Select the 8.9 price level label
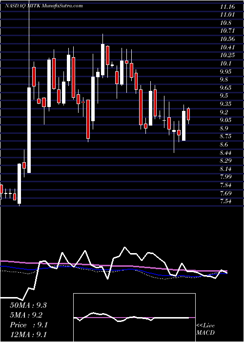The width and height of the screenshot is (244, 342). [225, 128]
